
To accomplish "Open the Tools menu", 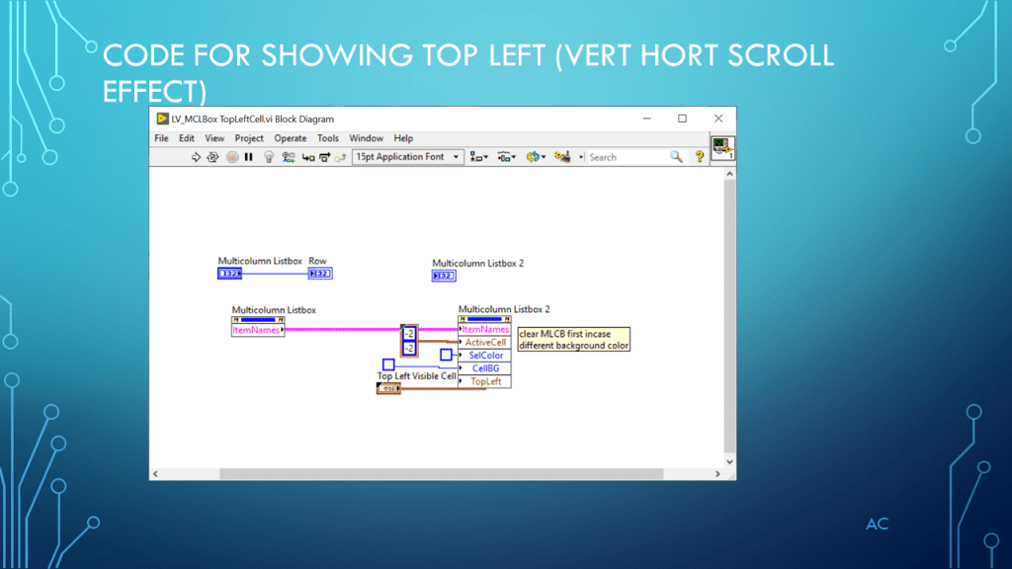I will click(x=328, y=138).
